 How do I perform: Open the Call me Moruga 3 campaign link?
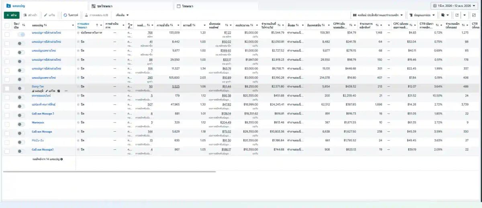coord(43,114)
